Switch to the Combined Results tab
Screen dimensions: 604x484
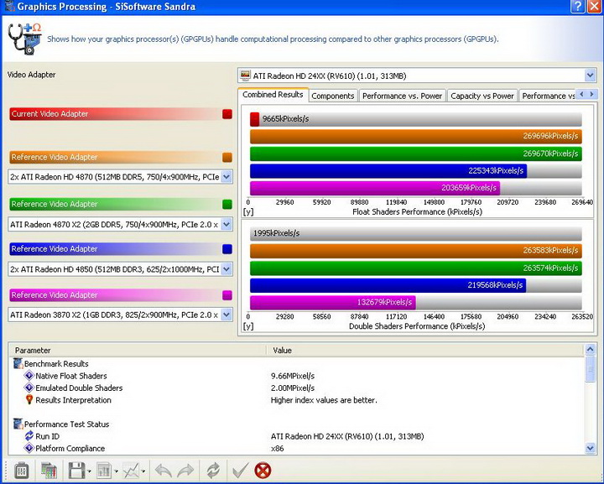273,95
